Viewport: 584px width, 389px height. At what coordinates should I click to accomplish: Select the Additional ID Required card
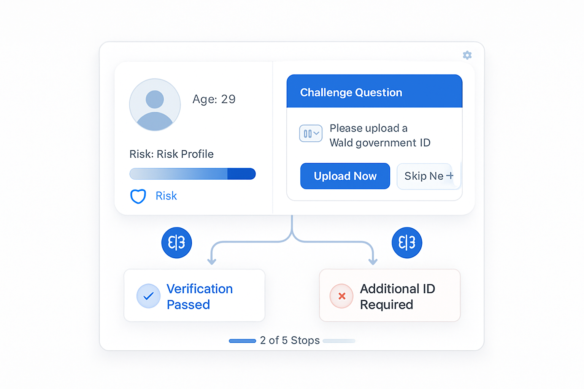390,295
